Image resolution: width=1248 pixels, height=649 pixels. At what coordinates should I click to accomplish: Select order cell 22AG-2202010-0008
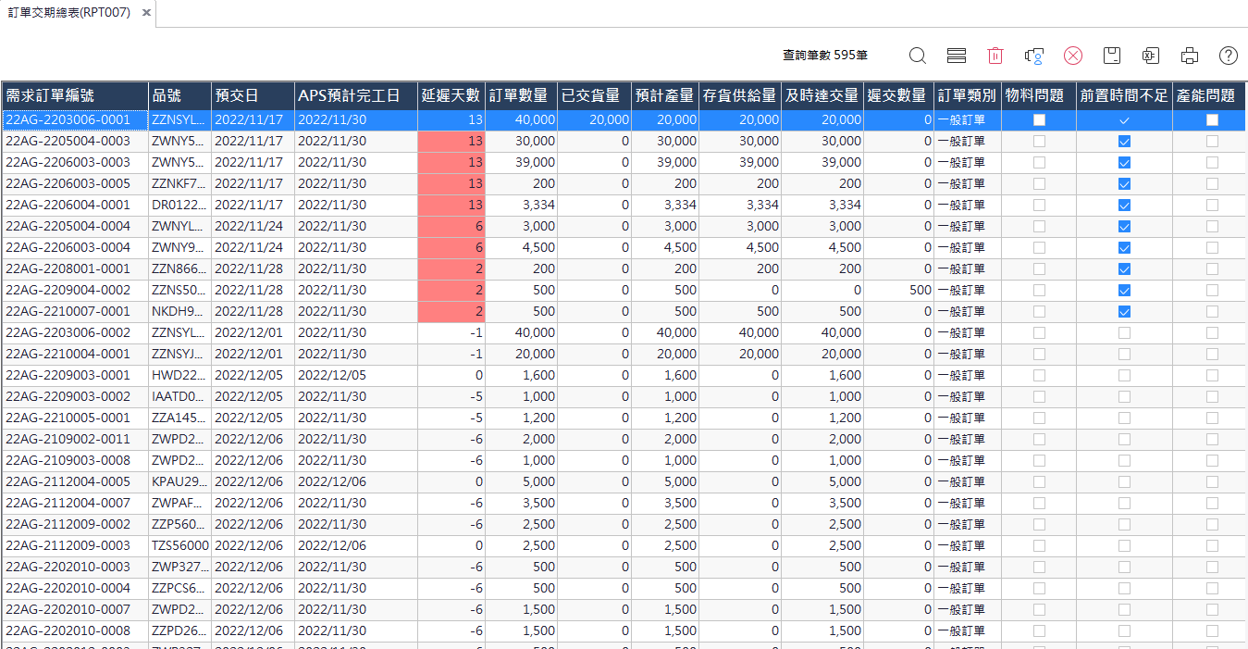(x=75, y=631)
